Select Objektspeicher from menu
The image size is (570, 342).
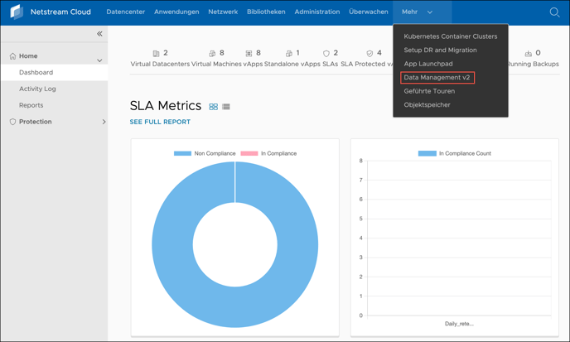coord(427,105)
